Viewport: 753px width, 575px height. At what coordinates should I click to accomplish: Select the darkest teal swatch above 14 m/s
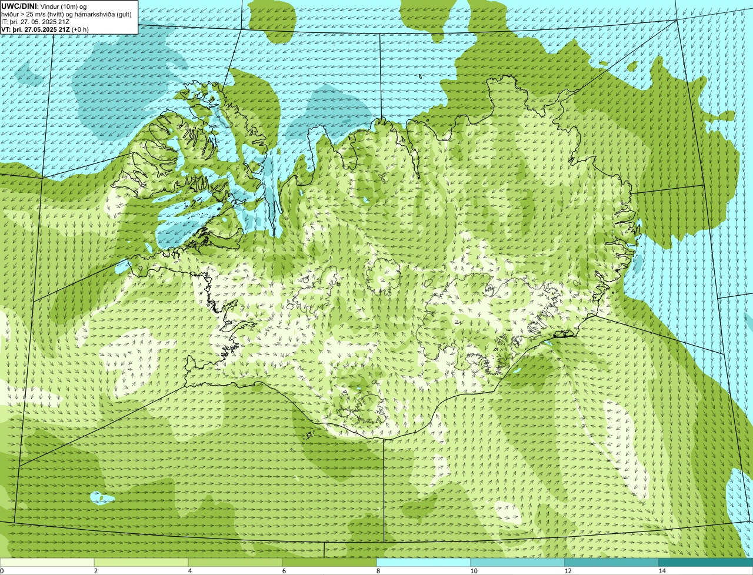pyautogui.click(x=706, y=562)
